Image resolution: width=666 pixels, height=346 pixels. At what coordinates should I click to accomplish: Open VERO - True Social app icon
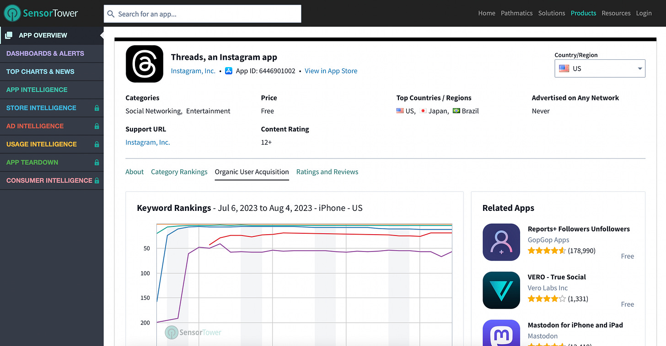point(501,290)
